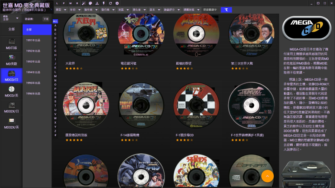The width and height of the screenshot is (335, 188).
Task: Open the 發行商 filter dropdown
Action: 108,10
